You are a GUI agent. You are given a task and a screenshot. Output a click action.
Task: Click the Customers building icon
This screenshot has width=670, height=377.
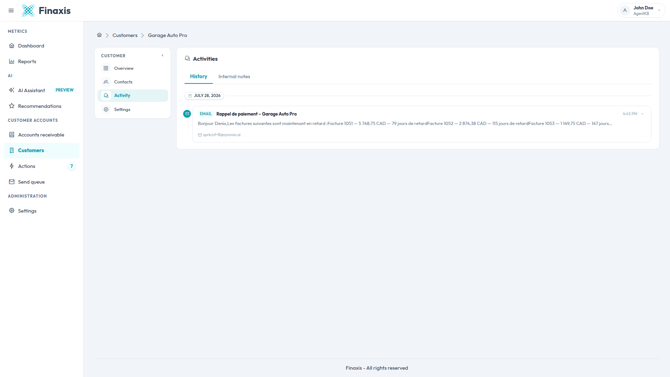click(12, 150)
